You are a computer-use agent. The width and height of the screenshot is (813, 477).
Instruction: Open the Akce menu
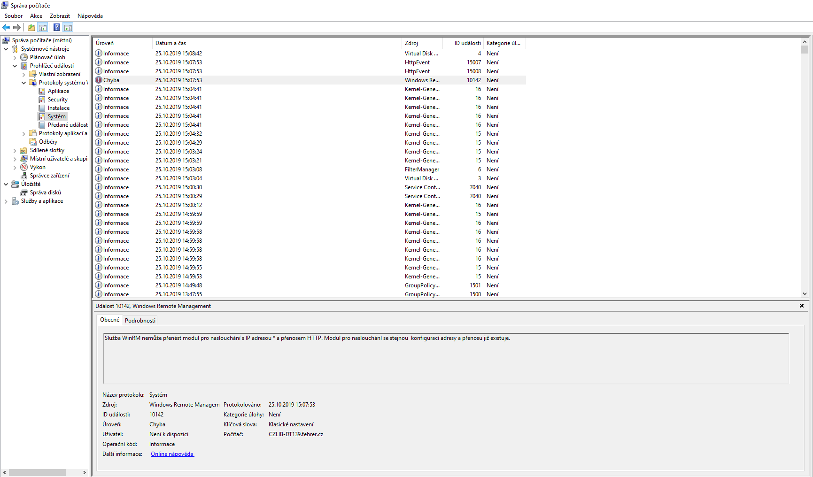pyautogui.click(x=36, y=16)
